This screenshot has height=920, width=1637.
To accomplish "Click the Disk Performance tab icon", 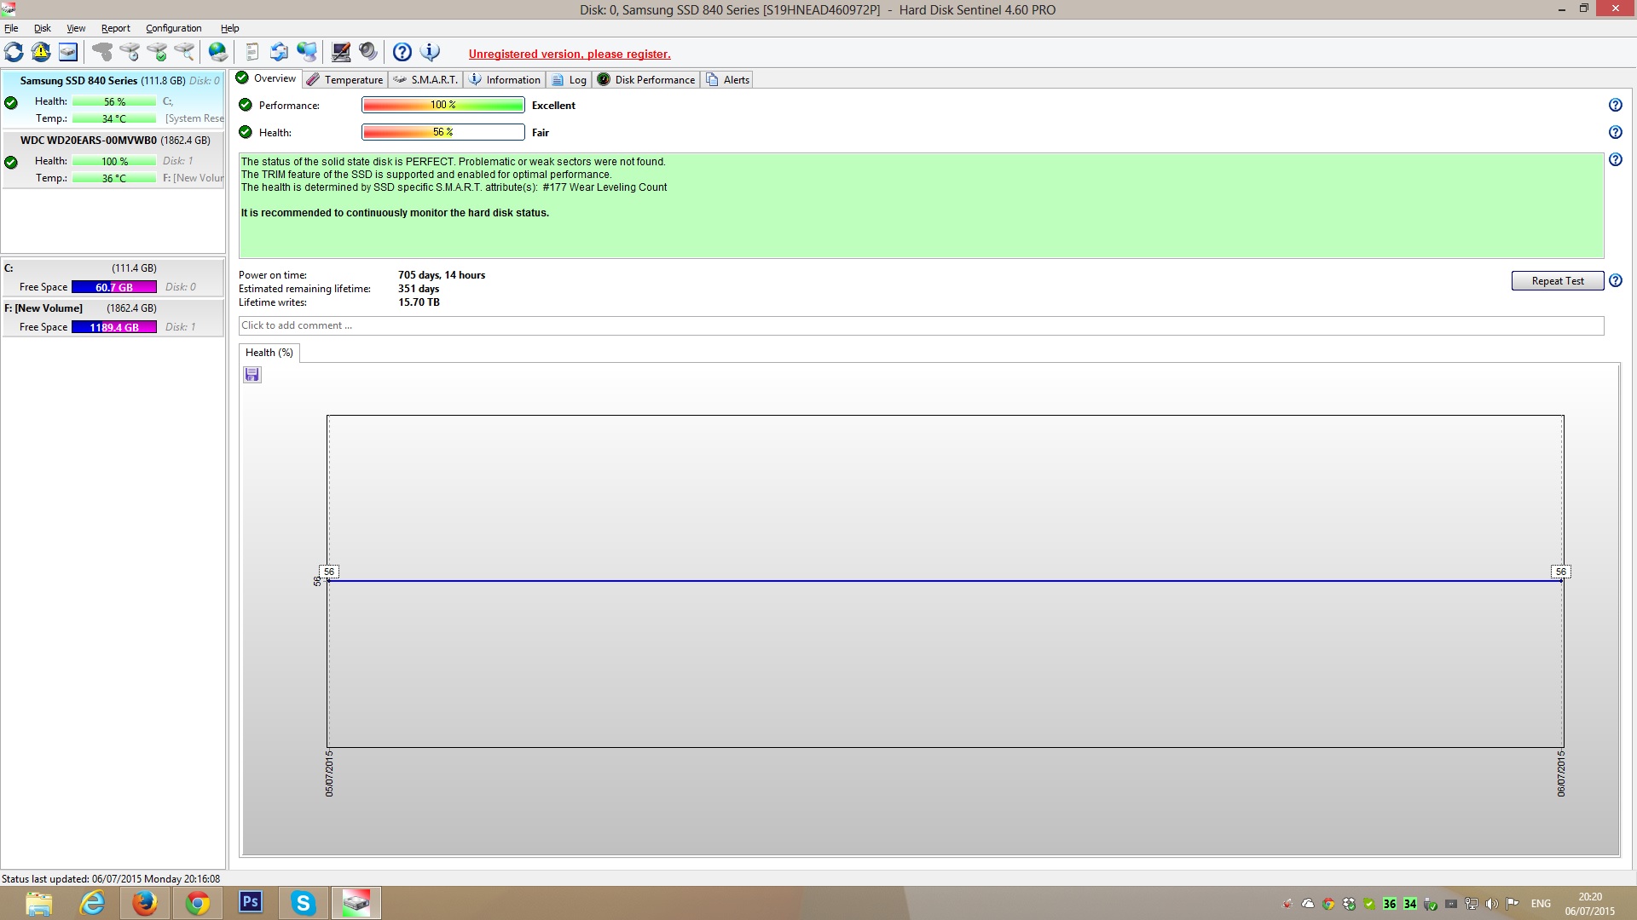I will 604,78.
